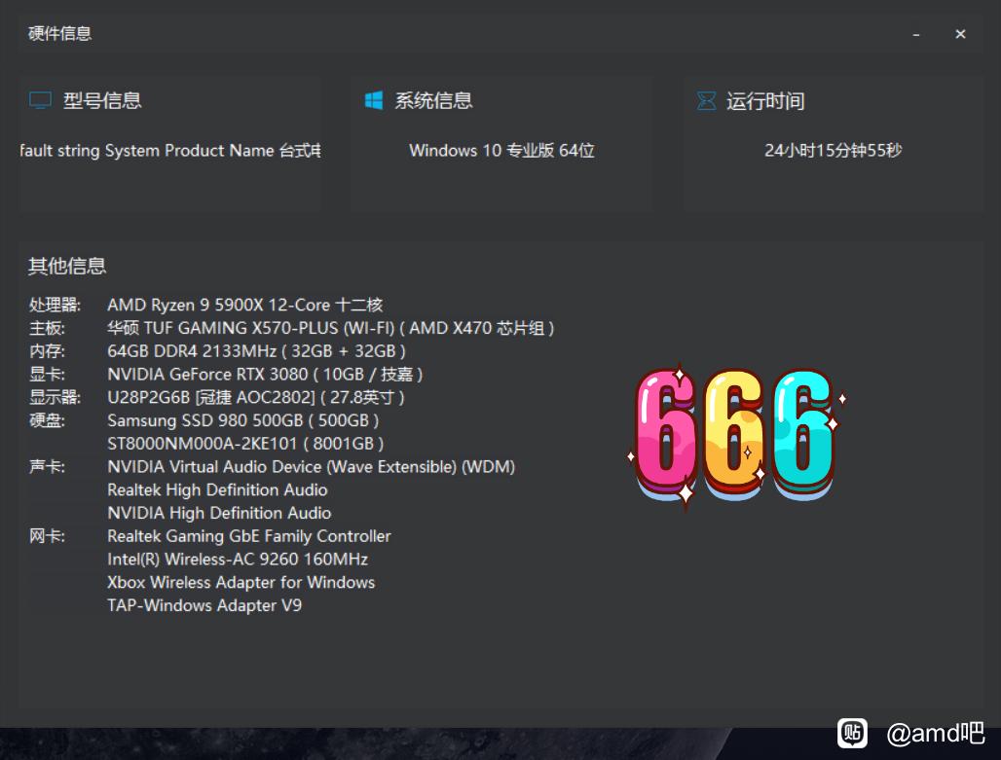The width and height of the screenshot is (1001, 760).
Task: Click the TUF GAMING X570-PLUS motherboard line
Action: pos(331,328)
